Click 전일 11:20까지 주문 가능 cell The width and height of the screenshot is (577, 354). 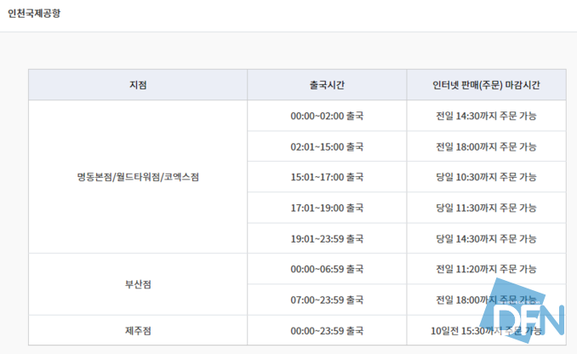pyautogui.click(x=486, y=269)
